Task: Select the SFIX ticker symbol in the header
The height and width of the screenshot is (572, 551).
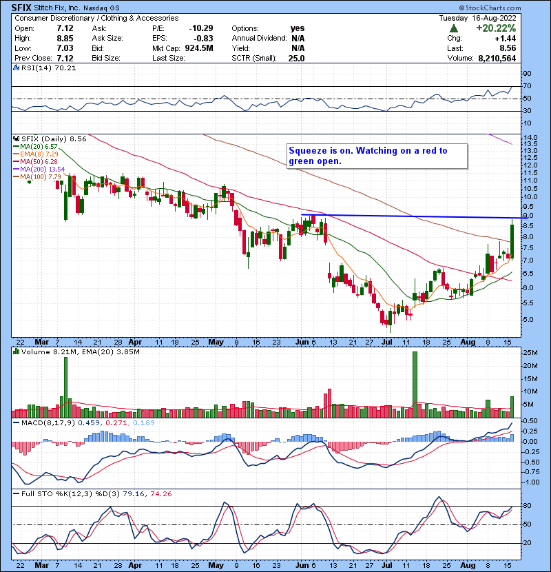Action: point(21,8)
